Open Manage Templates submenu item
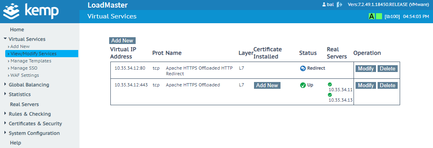Image resolution: width=433 pixels, height=148 pixels. (x=30, y=61)
